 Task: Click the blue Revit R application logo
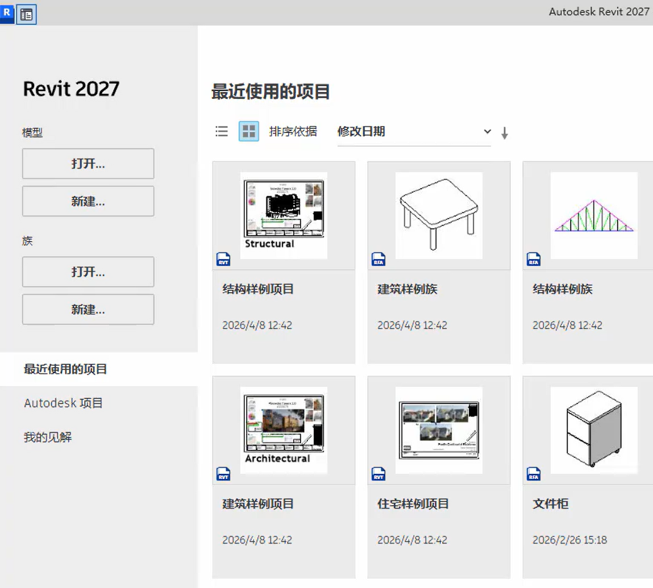click(7, 13)
